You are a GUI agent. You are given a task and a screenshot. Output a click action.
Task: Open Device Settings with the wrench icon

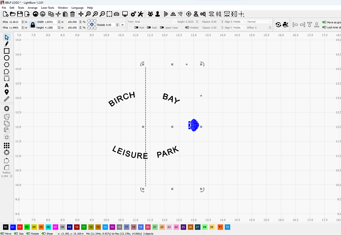(x=141, y=14)
